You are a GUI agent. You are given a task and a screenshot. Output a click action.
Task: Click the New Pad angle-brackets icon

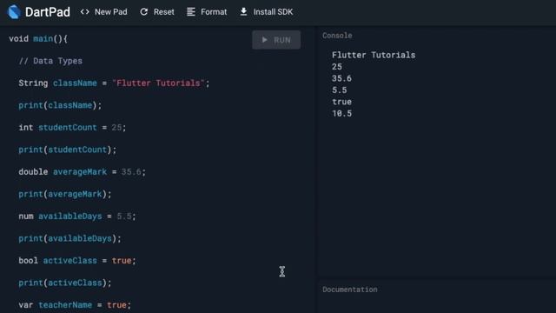85,11
